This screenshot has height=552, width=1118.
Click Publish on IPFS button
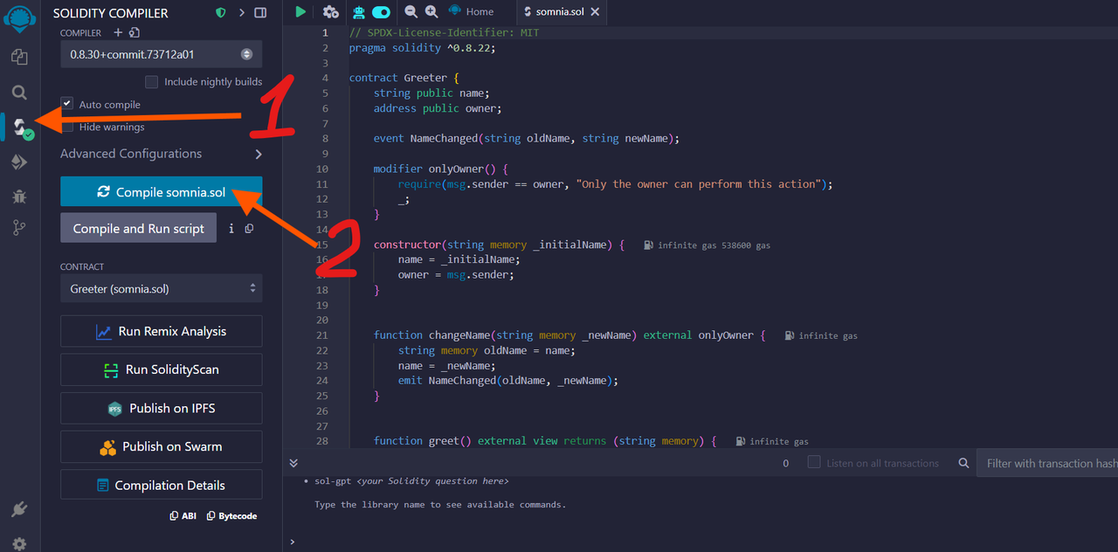point(162,408)
